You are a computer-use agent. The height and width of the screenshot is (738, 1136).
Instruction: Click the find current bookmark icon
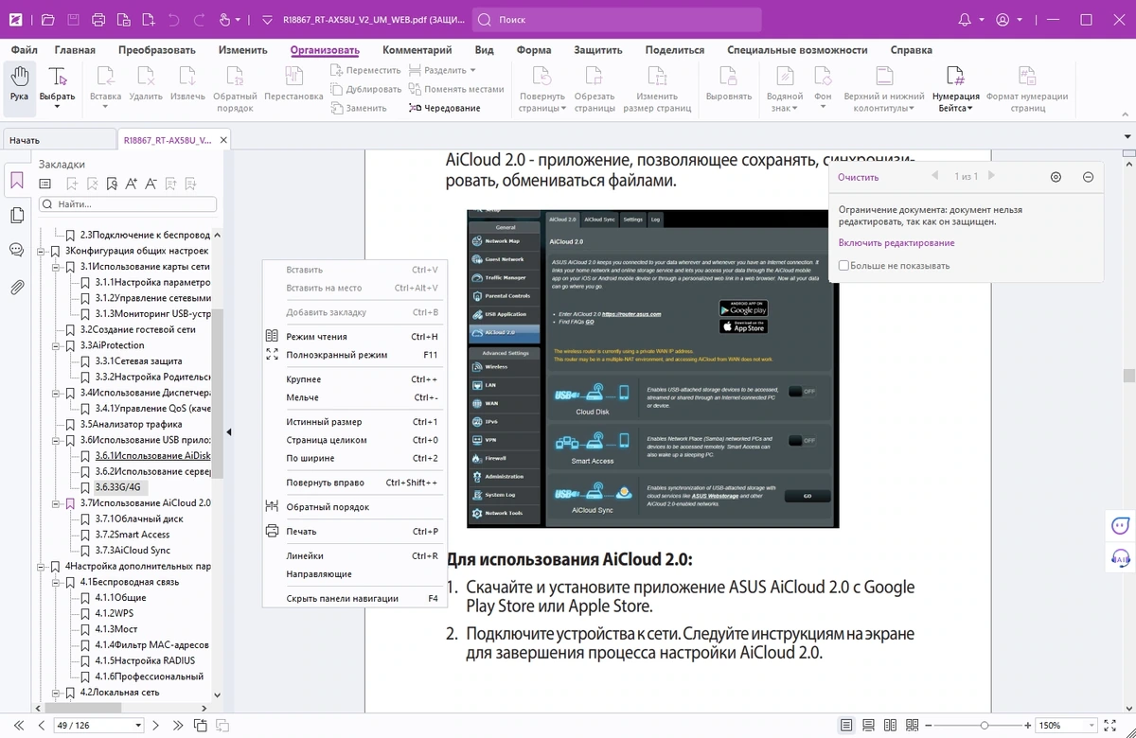[112, 184]
